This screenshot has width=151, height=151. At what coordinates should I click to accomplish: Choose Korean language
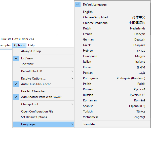coord(112,67)
